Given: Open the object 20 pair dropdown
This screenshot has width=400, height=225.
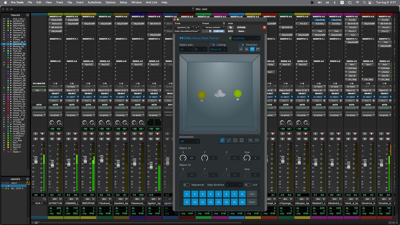Looking at the screenshot, I should pyautogui.click(x=200, y=49).
